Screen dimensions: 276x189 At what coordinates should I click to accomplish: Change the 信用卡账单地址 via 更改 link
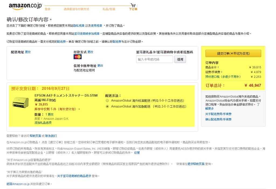100,66
